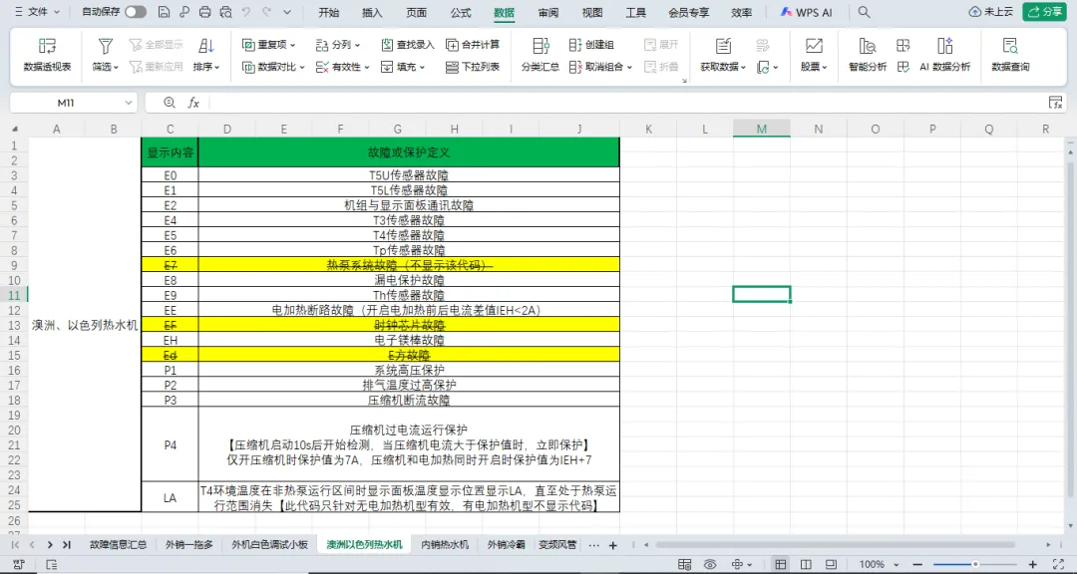Click the formula bar input field
1077x574 pixels.
click(x=625, y=103)
